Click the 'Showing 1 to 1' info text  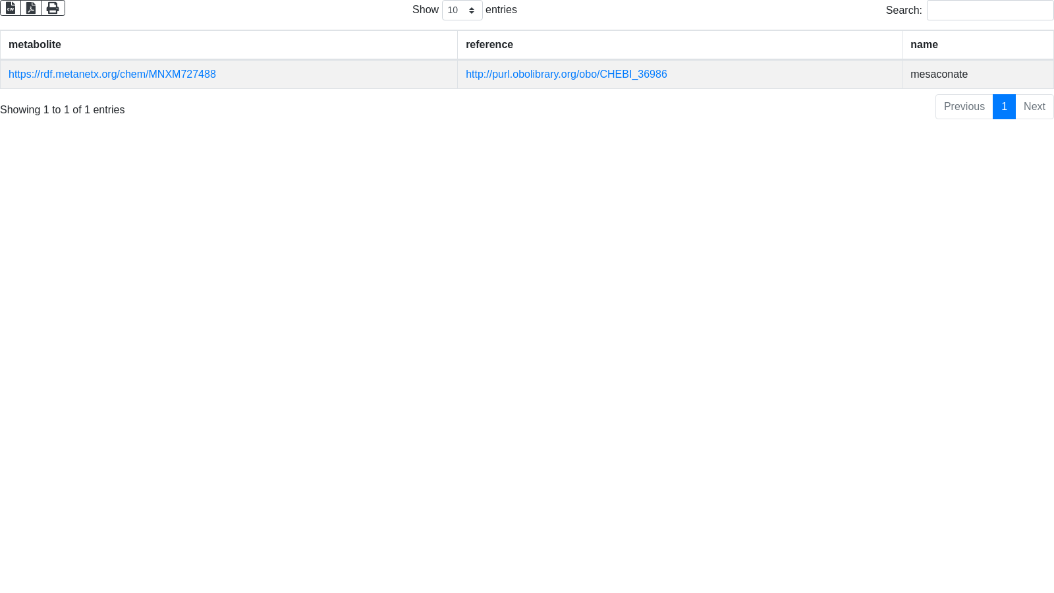click(x=63, y=110)
